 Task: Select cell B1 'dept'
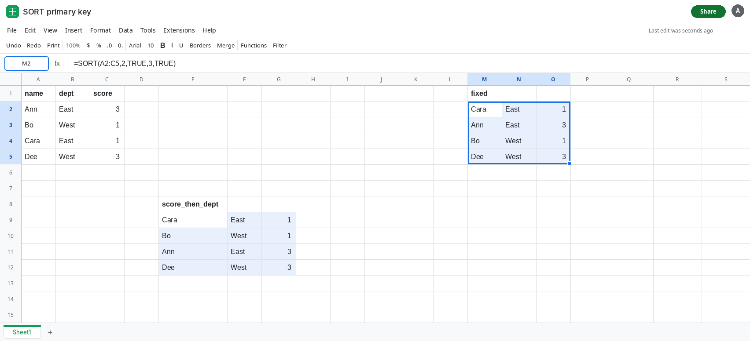tap(73, 94)
